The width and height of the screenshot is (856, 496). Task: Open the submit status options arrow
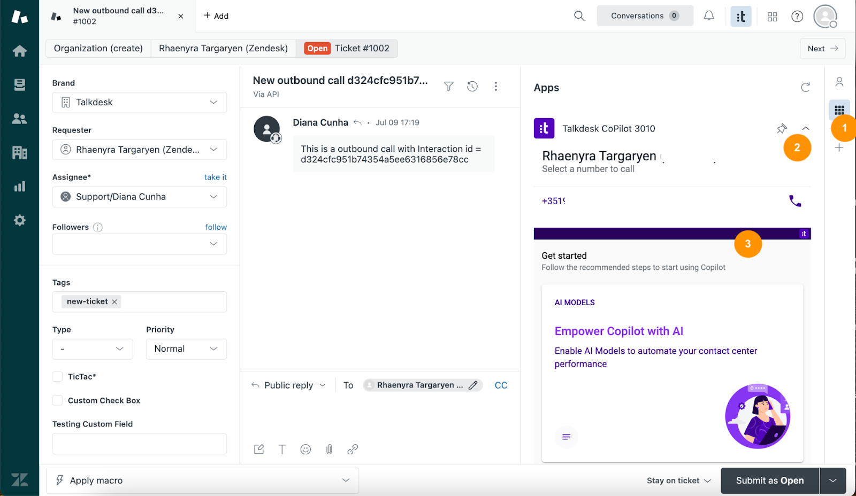(x=833, y=480)
